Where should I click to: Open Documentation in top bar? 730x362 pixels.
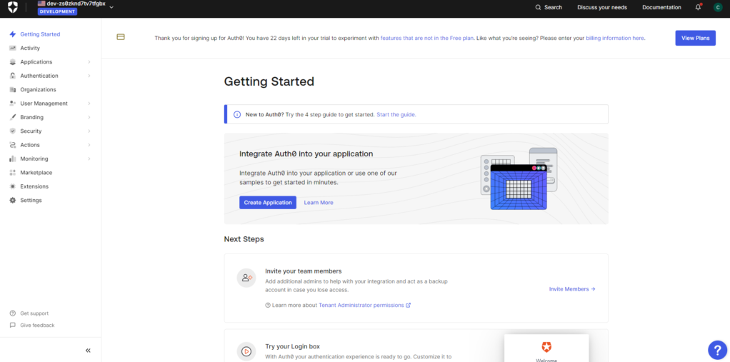(661, 7)
